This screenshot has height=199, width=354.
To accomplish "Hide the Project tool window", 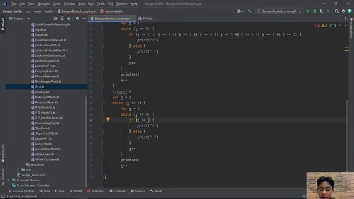I will 84,18.
